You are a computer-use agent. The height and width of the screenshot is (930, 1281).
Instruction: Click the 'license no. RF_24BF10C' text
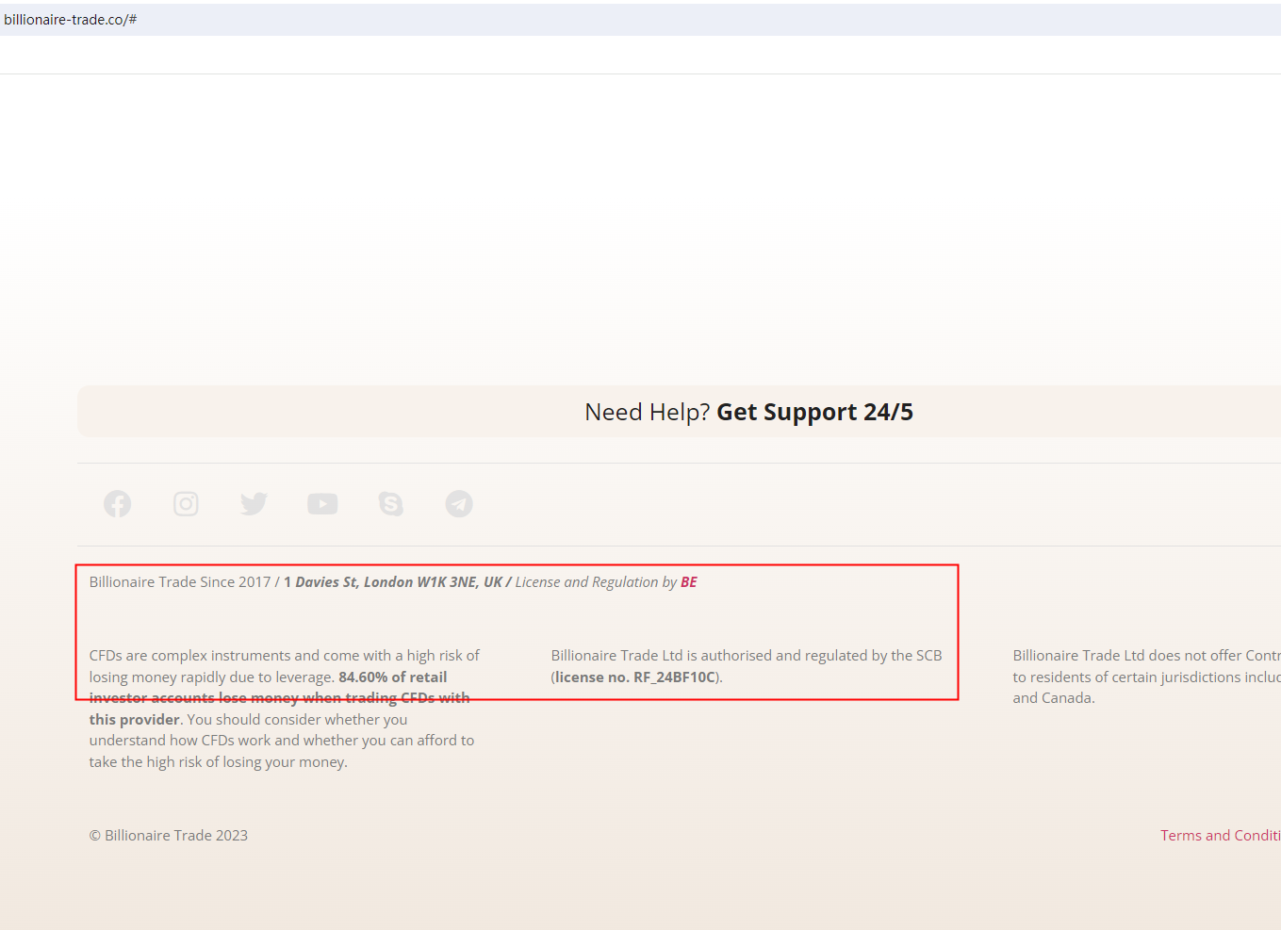[635, 677]
